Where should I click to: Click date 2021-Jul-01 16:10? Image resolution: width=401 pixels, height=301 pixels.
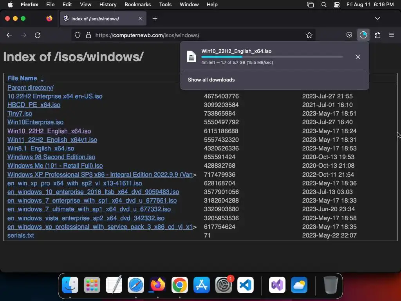coord(327,105)
